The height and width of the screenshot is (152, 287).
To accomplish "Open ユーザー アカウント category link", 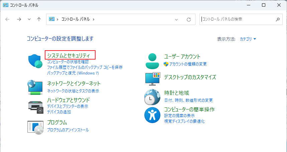I will [182, 57].
